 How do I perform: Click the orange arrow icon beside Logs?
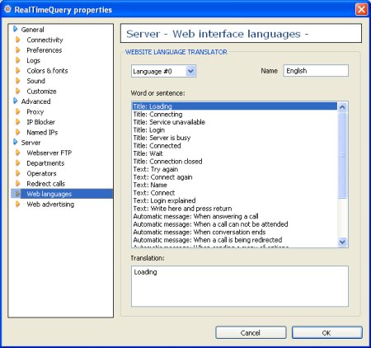[x=18, y=60]
